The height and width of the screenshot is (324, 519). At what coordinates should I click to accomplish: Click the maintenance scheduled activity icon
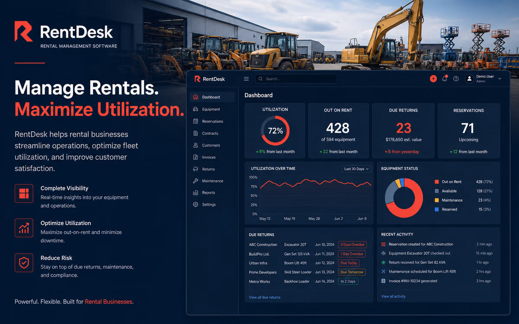pos(384,271)
